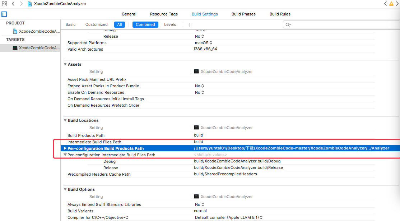Click the Setting column header under Assets
Image resolution: width=400 pixels, height=221 pixels.
tap(96, 72)
